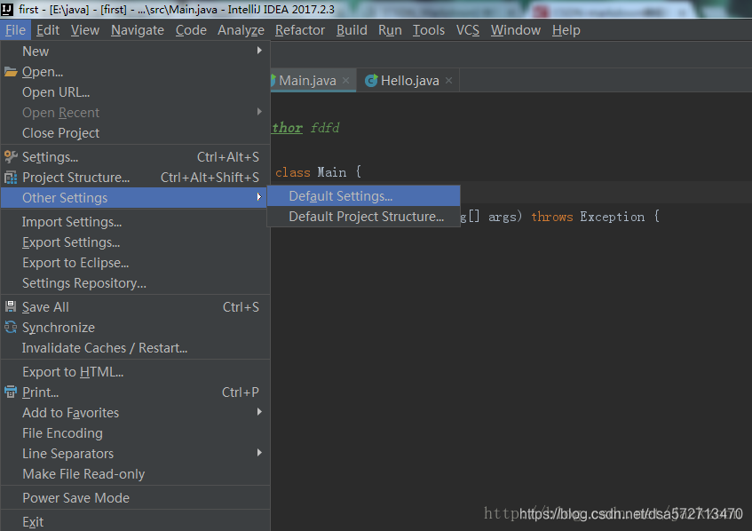Viewport: 752px width, 531px height.
Task: Choose Export Settings... menu entry
Action: click(135, 242)
